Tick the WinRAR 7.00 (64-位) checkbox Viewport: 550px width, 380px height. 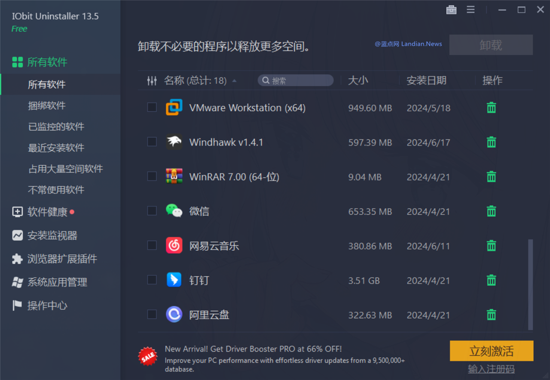152,176
